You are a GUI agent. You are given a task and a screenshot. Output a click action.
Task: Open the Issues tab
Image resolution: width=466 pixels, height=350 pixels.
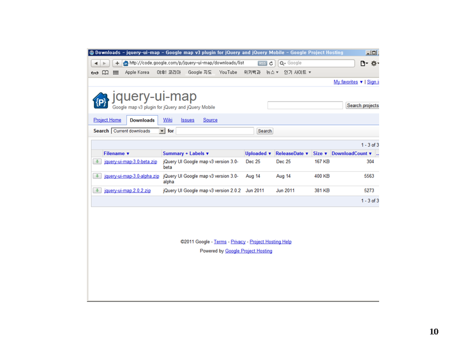tap(187, 120)
